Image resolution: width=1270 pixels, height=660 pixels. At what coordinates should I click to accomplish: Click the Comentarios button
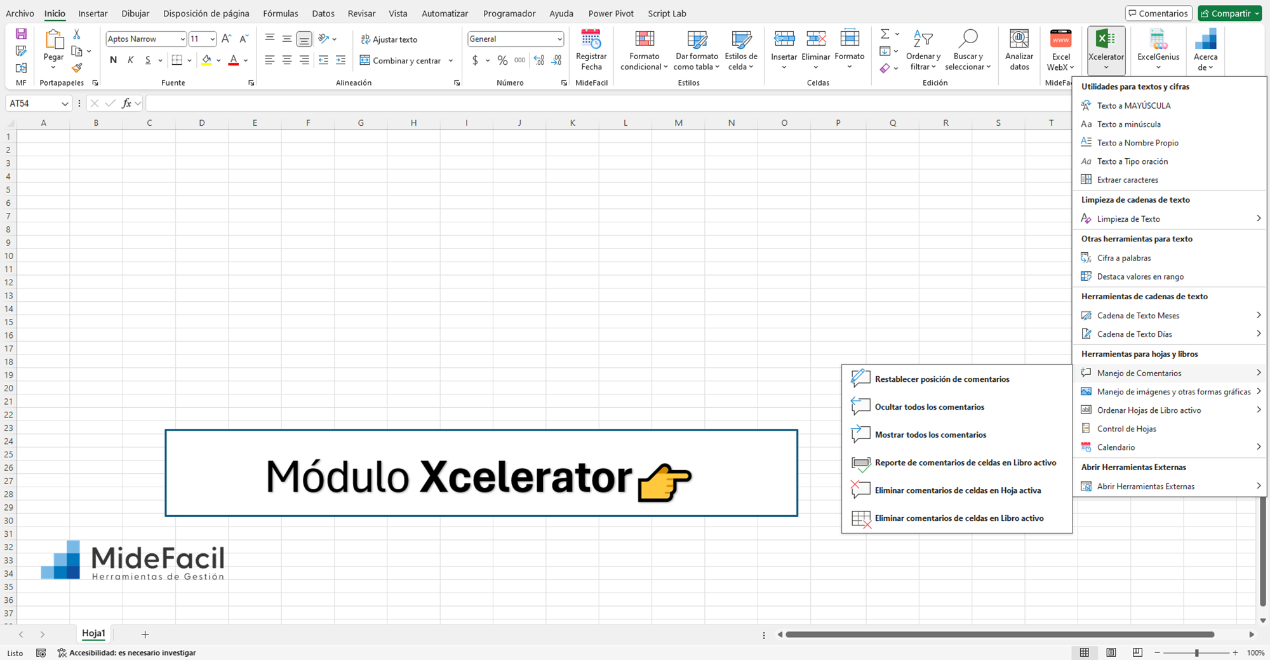pyautogui.click(x=1159, y=13)
